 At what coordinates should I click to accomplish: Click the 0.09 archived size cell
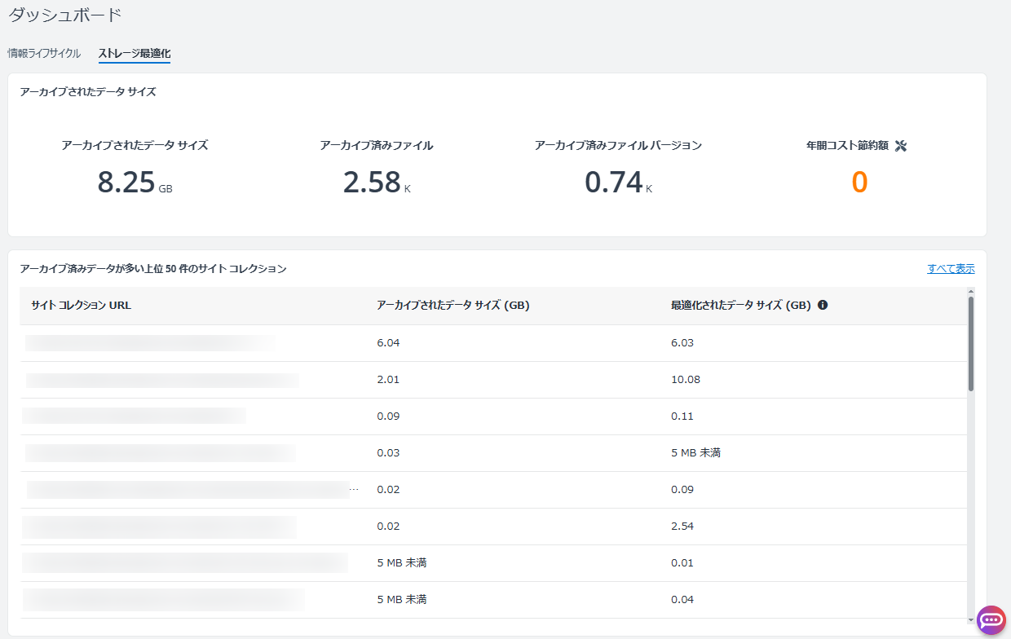[x=388, y=416]
